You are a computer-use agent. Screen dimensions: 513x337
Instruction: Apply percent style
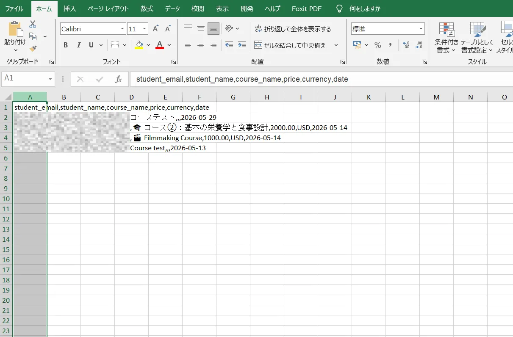click(378, 45)
